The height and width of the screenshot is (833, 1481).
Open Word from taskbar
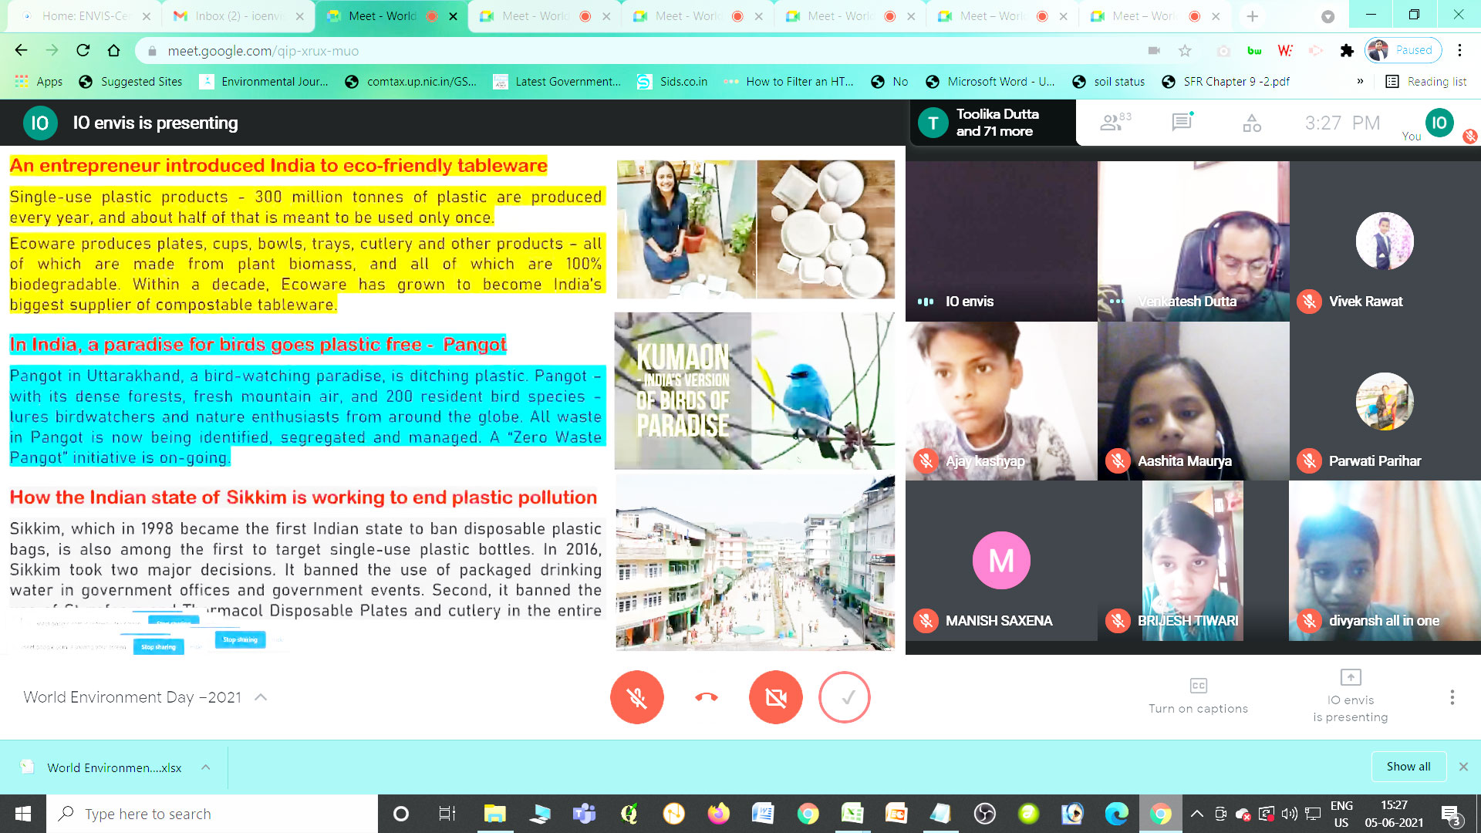point(762,814)
